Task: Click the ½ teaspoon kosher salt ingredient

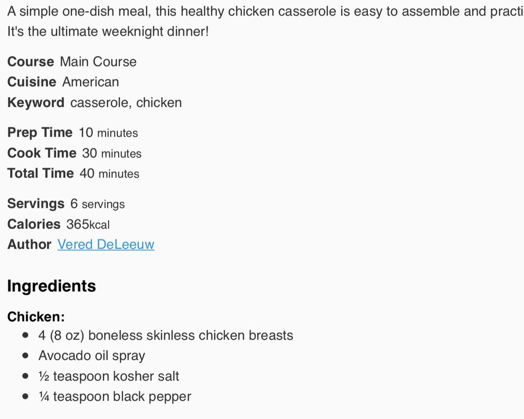Action: pos(109,376)
